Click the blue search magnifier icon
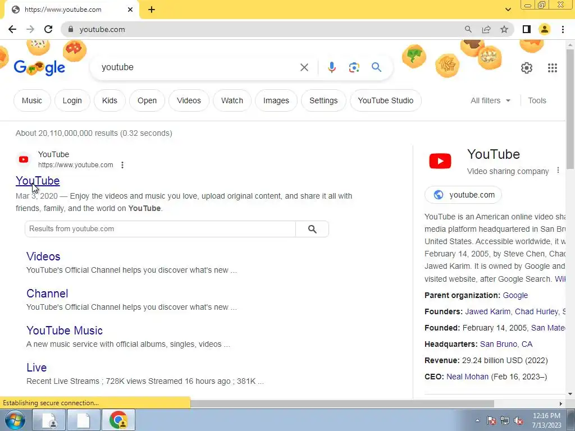 pos(376,67)
